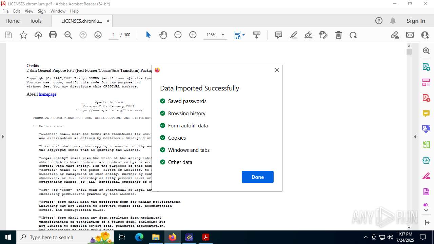
Task: Open the Windows Start menu
Action: coord(8,237)
